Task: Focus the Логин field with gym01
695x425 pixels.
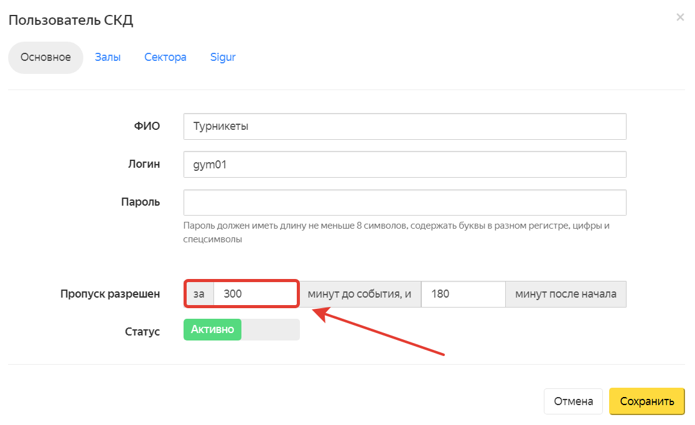Action: (404, 165)
